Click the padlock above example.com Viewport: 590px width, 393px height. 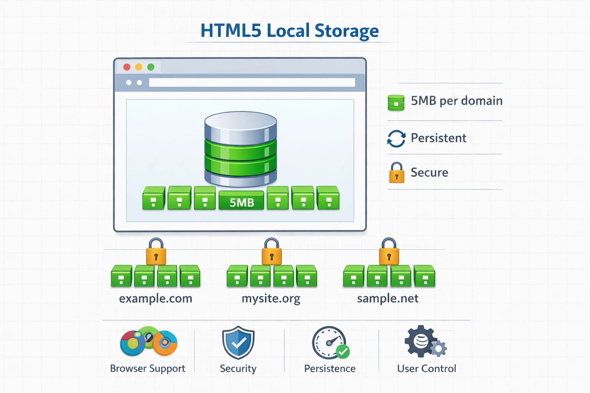pos(156,253)
